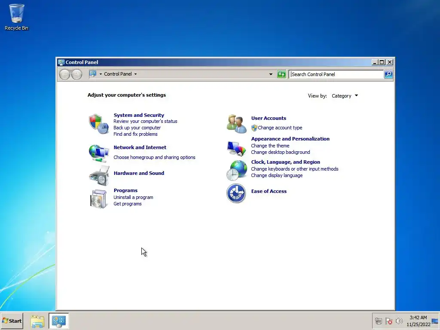Click the search magnifier icon
Image resolution: width=440 pixels, height=330 pixels.
tap(388, 74)
